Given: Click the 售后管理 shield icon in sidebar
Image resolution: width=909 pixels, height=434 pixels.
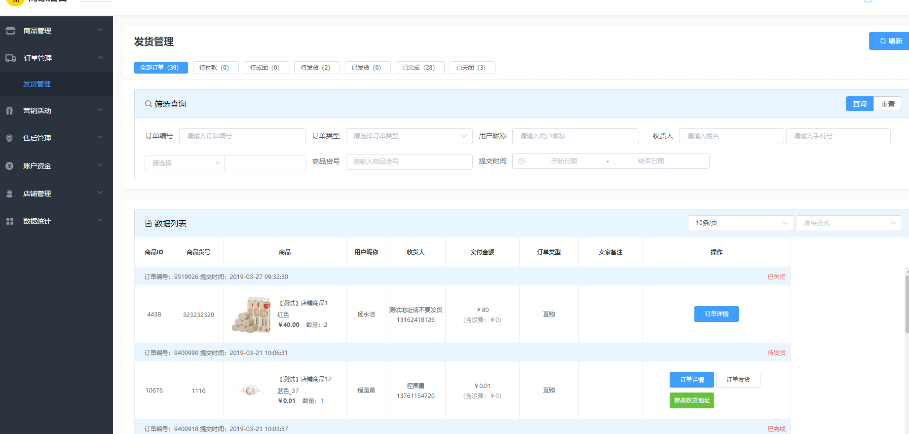Looking at the screenshot, I should coord(9,138).
